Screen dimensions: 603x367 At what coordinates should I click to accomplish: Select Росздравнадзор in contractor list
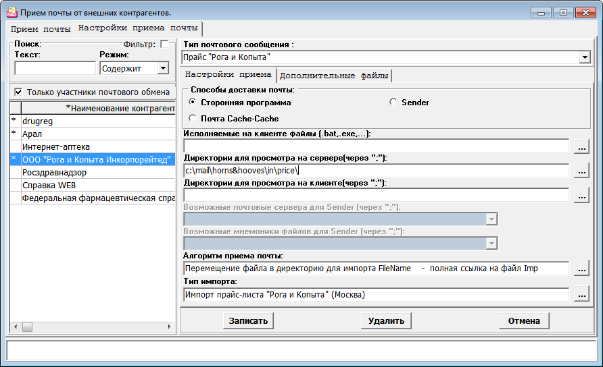[x=55, y=172]
